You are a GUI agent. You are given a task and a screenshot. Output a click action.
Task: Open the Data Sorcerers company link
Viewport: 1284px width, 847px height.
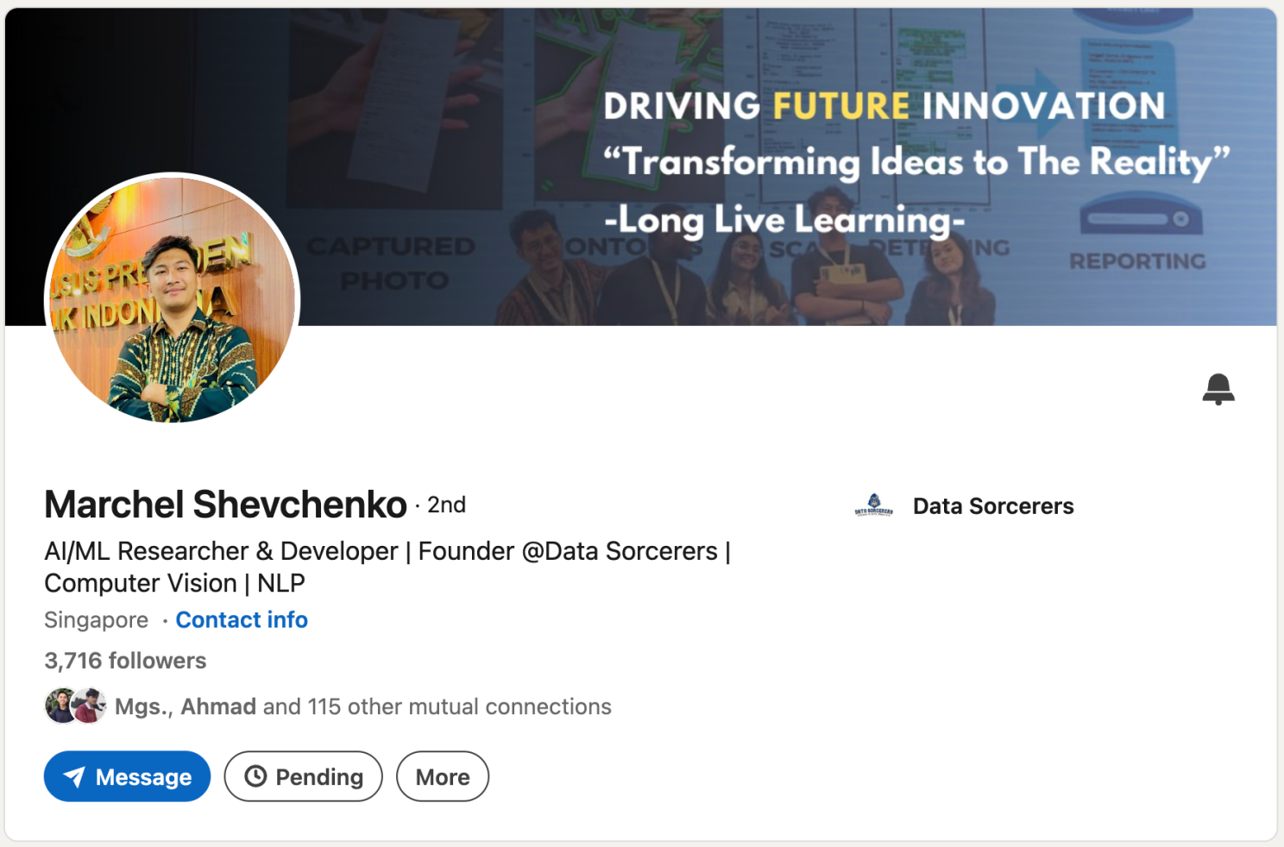click(x=993, y=506)
